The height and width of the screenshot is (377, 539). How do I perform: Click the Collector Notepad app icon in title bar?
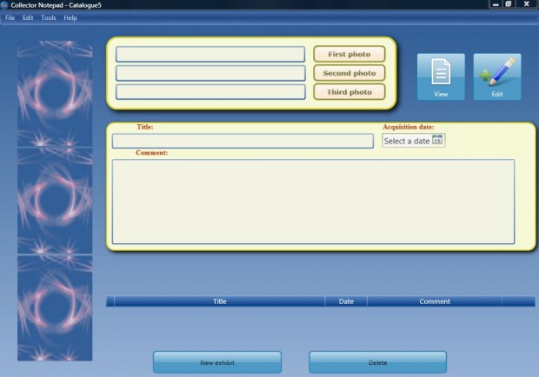pos(5,4)
